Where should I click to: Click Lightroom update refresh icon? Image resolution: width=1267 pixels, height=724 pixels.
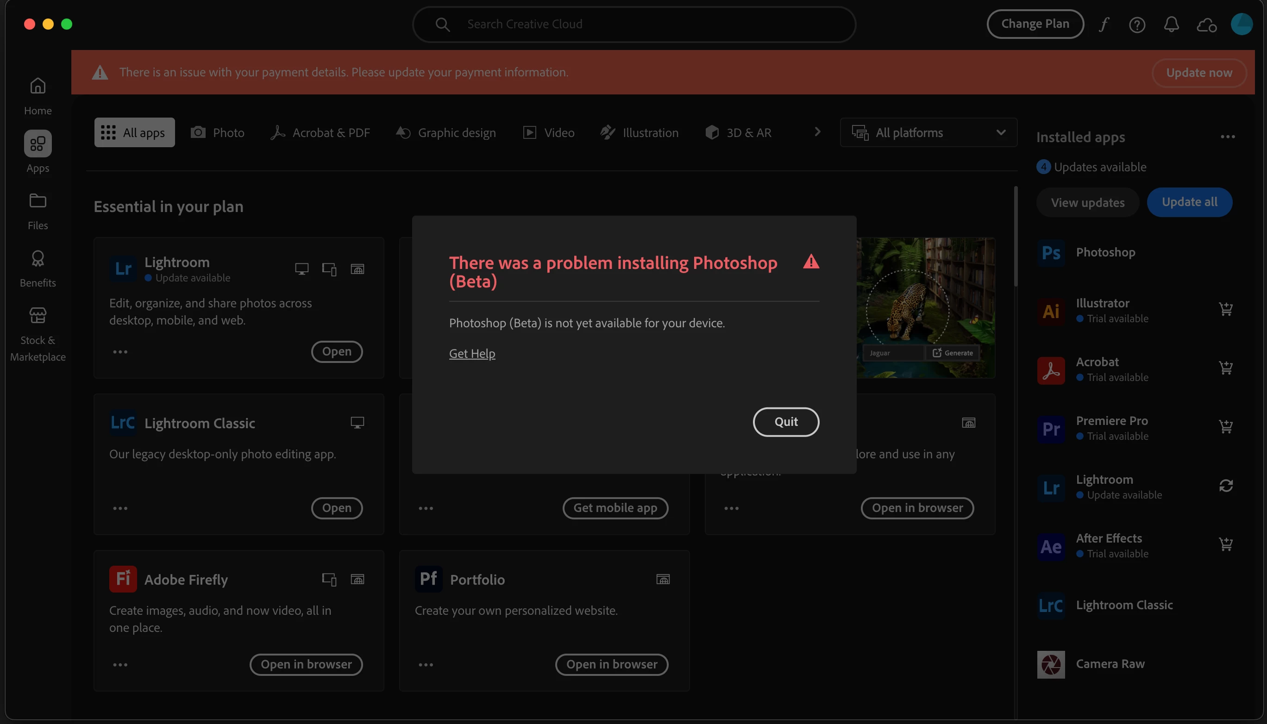point(1226,486)
